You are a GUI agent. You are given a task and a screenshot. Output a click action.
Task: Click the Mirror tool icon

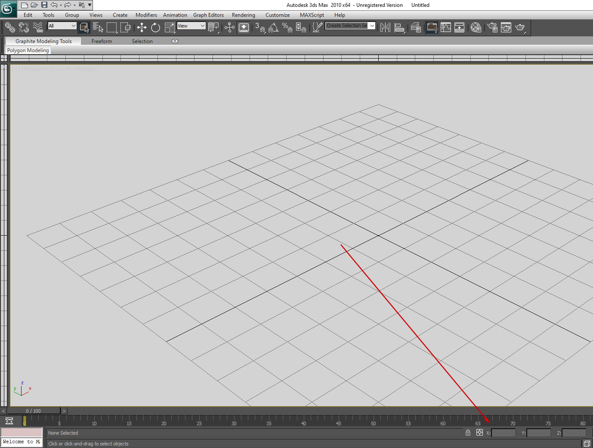(x=385, y=28)
